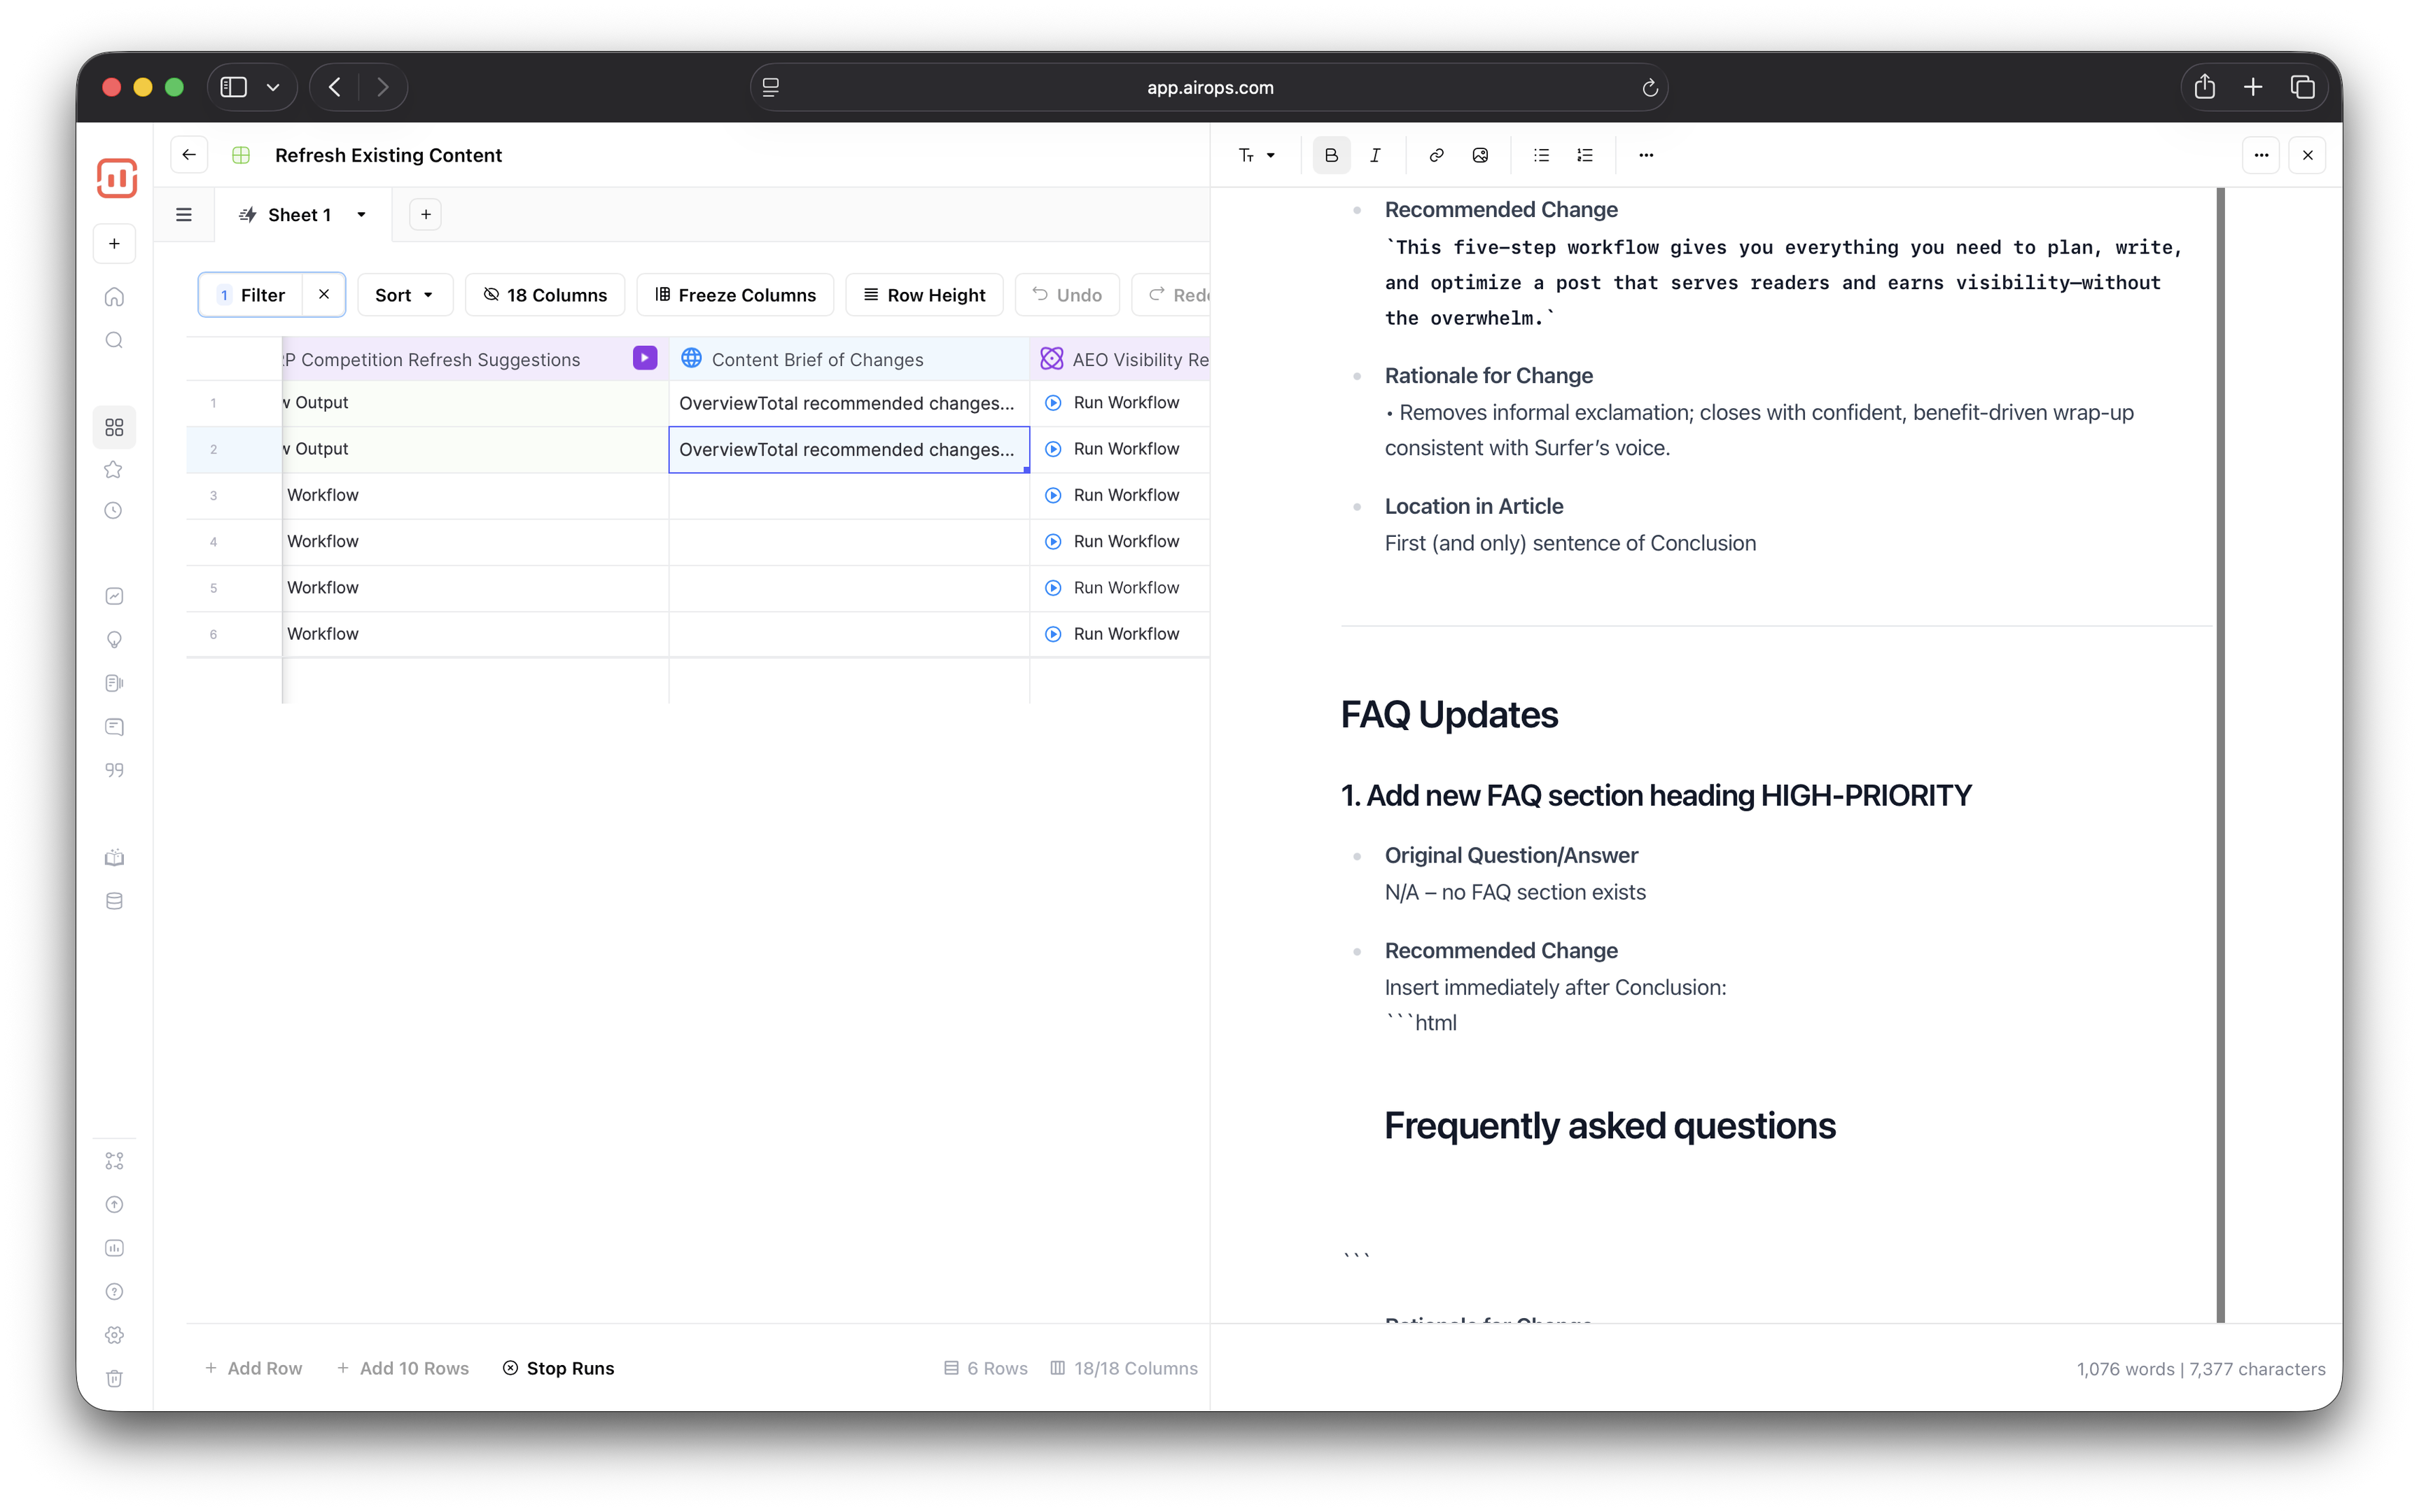Open the text style dropdown

point(1256,155)
